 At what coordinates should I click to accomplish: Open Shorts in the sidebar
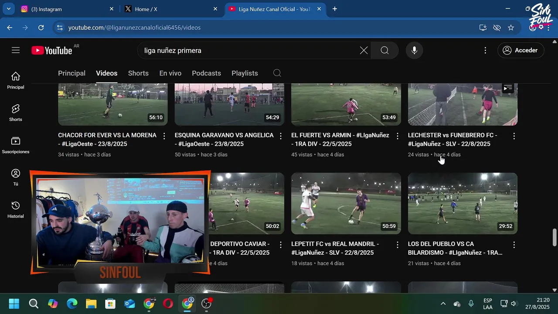tap(16, 113)
